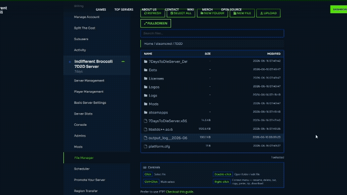Screen dimensions: 347x195
Task: Click the Logos folder icon
Action: coord(146,87)
